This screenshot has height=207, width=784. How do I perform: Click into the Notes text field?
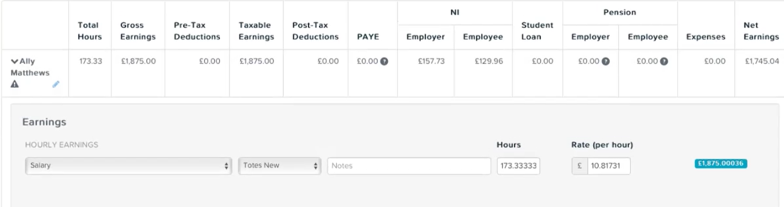(409, 166)
